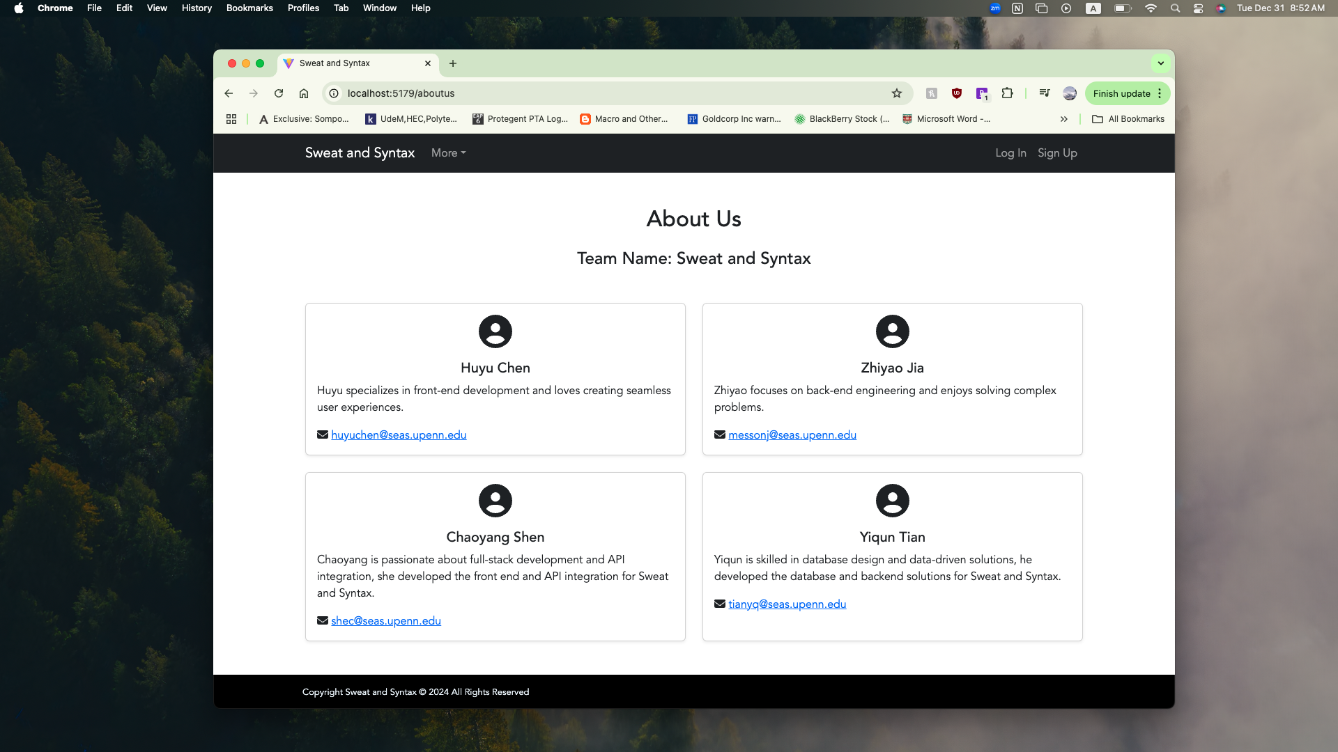Image resolution: width=1338 pixels, height=752 pixels.
Task: Open the Bookmarks menu in menu bar
Action: point(249,8)
